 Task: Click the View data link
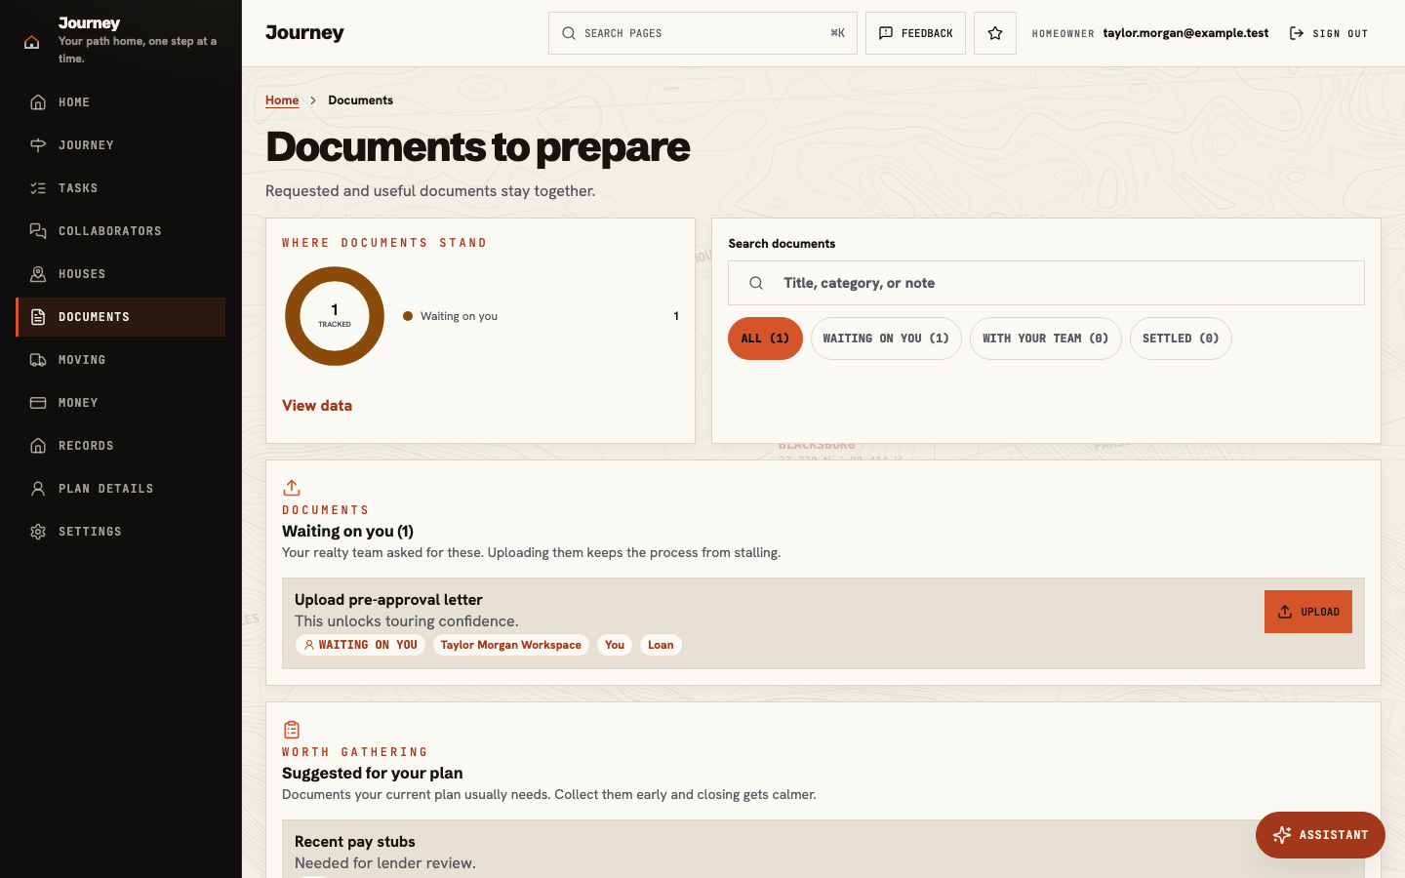point(317,406)
